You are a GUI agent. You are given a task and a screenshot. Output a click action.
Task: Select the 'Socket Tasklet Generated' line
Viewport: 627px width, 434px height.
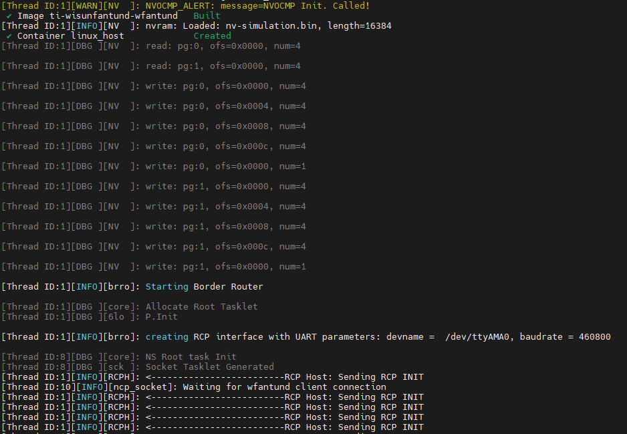tap(209, 366)
